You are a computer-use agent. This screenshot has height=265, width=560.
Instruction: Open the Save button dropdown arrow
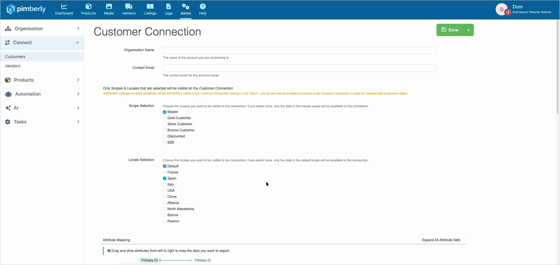(469, 30)
